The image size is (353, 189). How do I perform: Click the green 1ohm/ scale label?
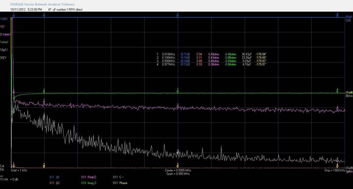pyautogui.click(x=4, y=42)
